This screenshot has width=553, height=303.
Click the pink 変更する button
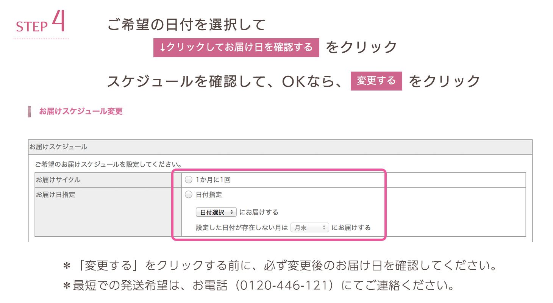[x=376, y=81]
